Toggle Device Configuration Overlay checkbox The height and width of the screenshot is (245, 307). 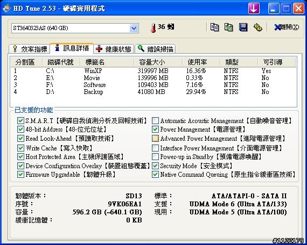pos(20,166)
